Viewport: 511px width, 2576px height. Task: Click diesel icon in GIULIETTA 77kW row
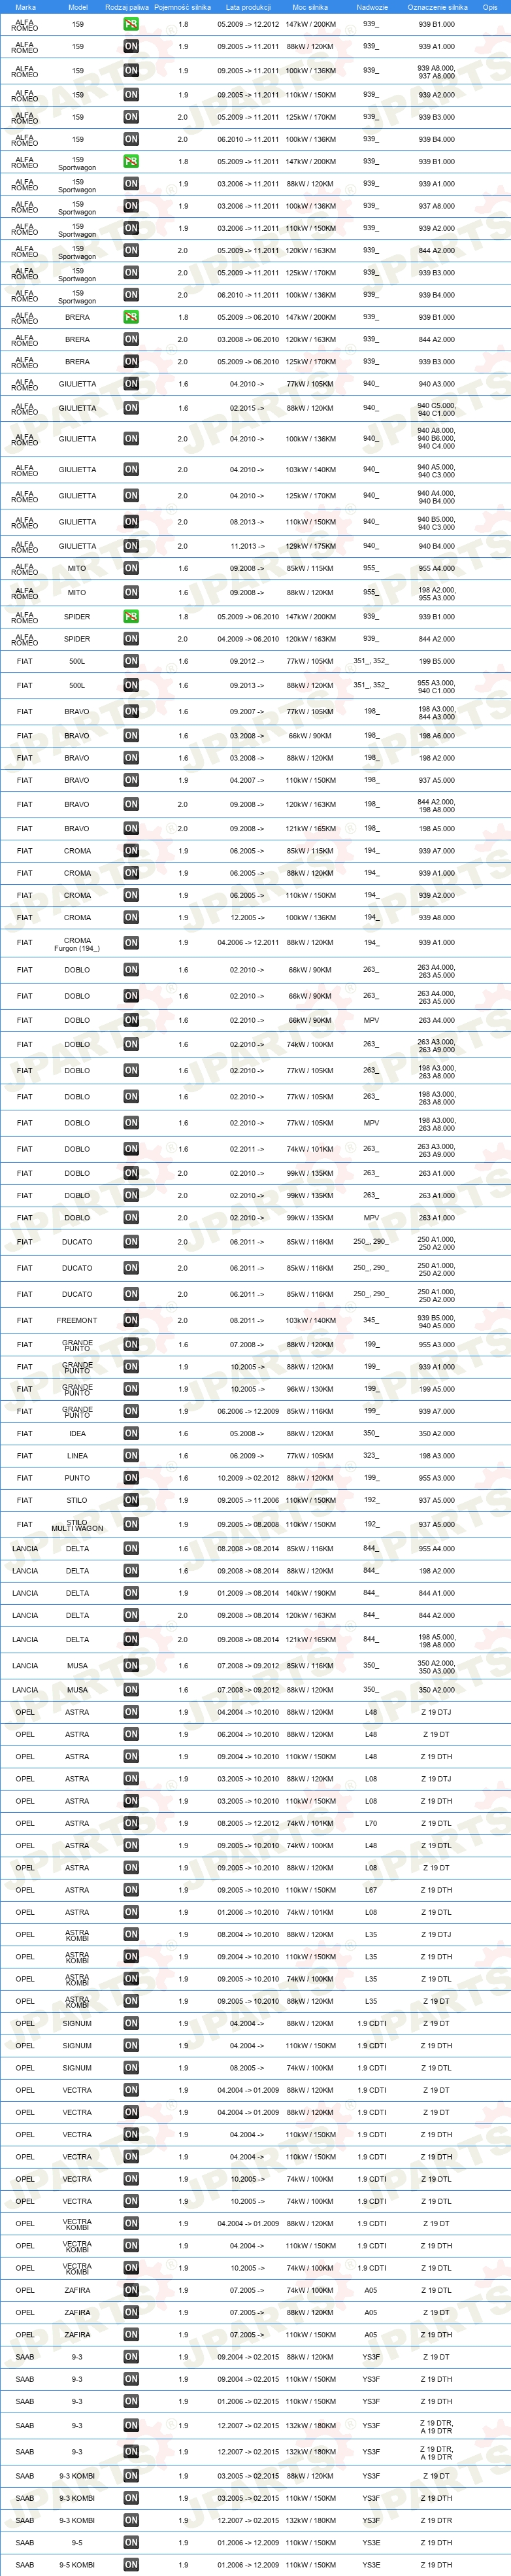click(x=131, y=384)
